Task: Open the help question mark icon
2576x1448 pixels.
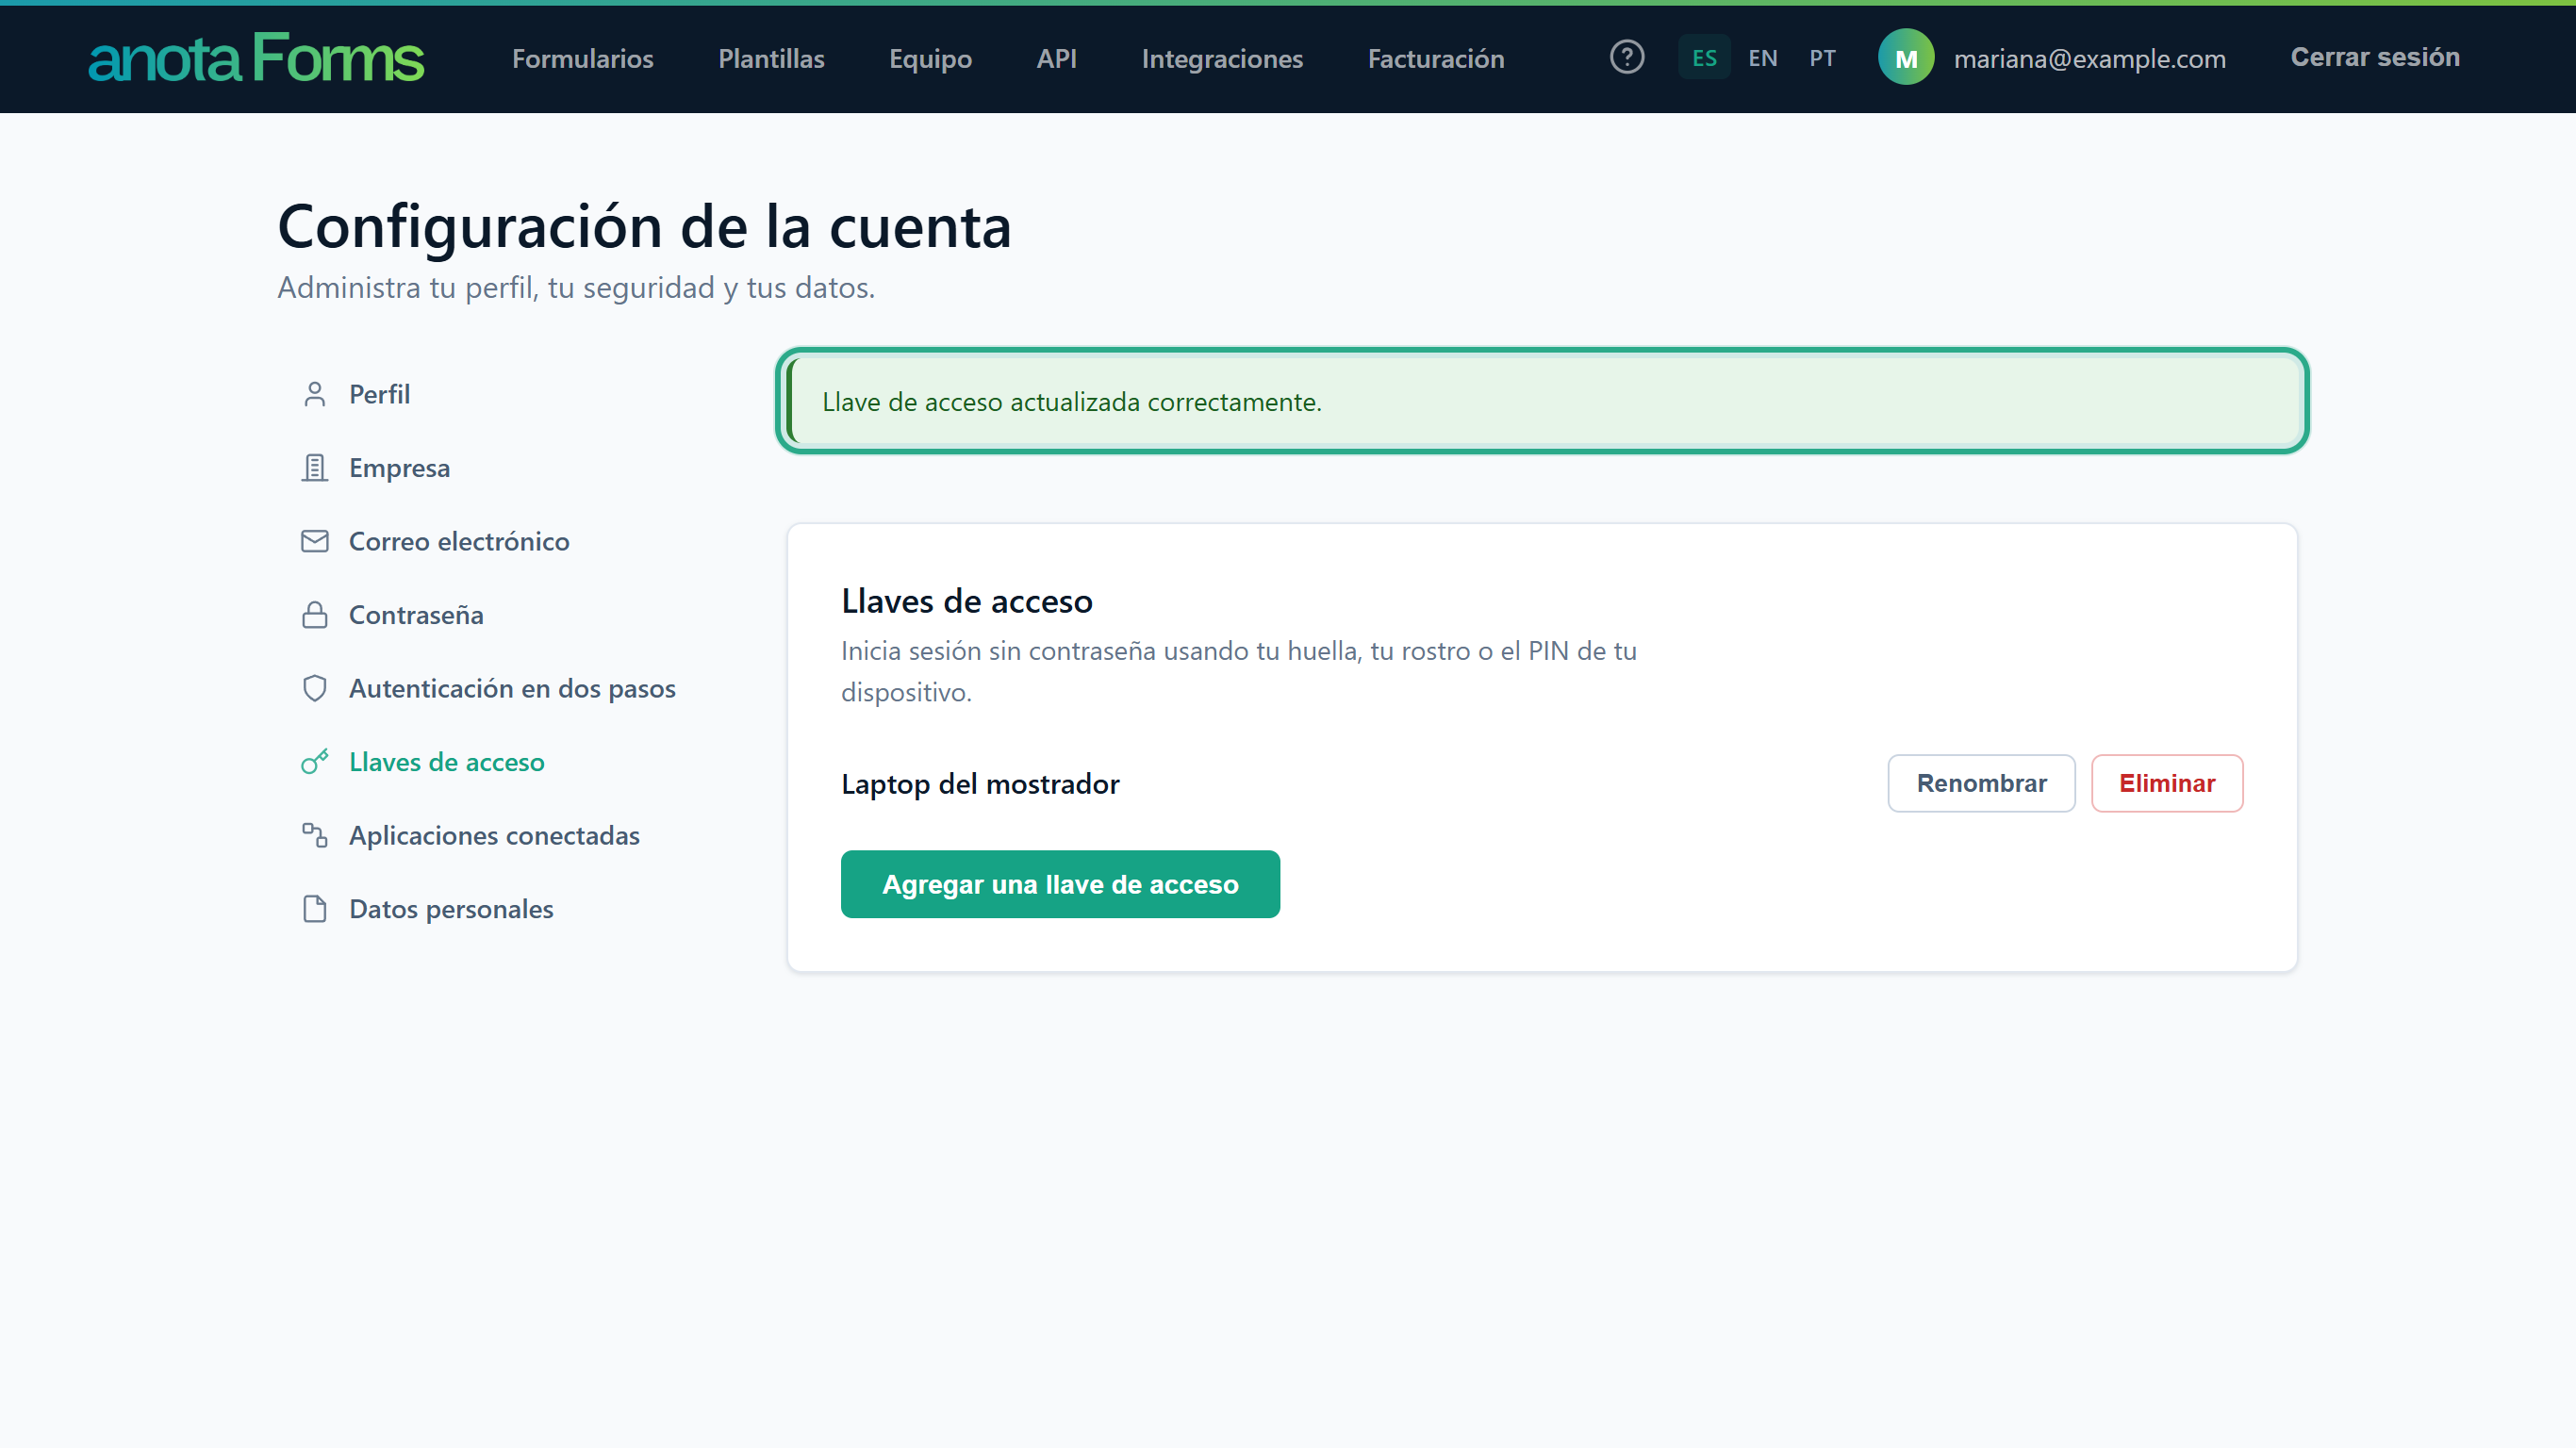Action: [x=1627, y=57]
